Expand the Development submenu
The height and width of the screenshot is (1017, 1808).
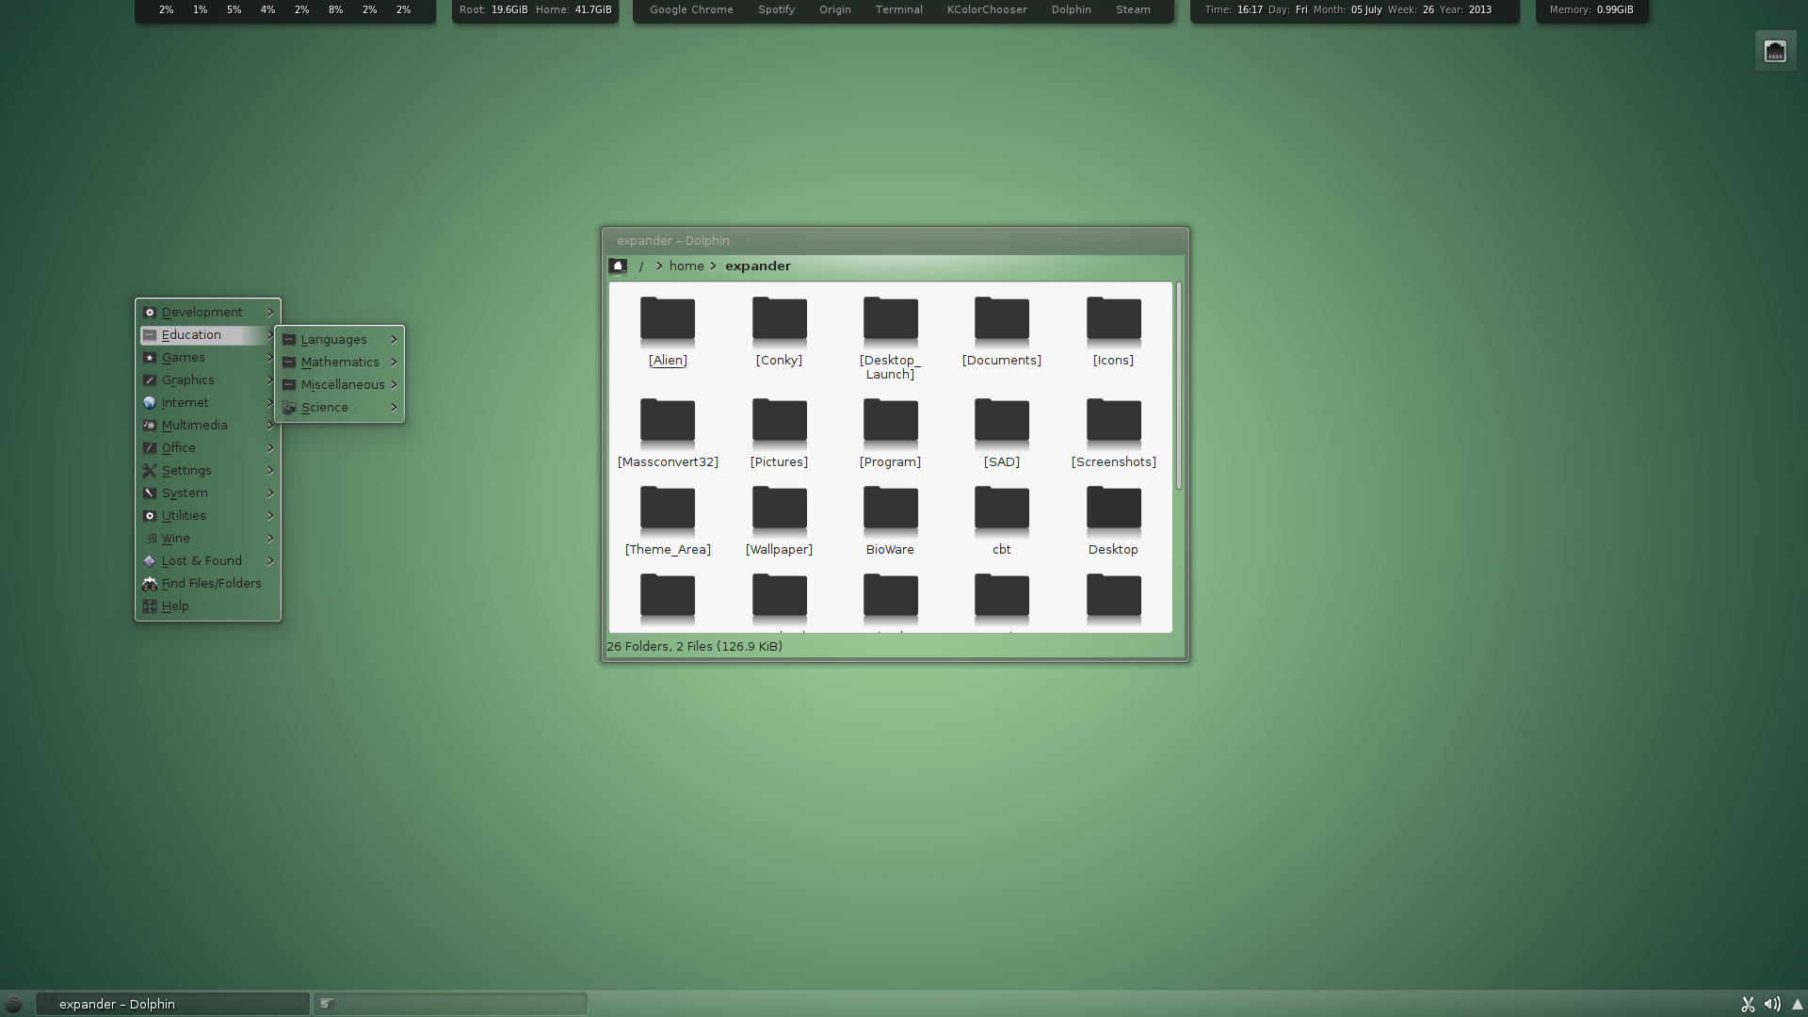click(208, 313)
